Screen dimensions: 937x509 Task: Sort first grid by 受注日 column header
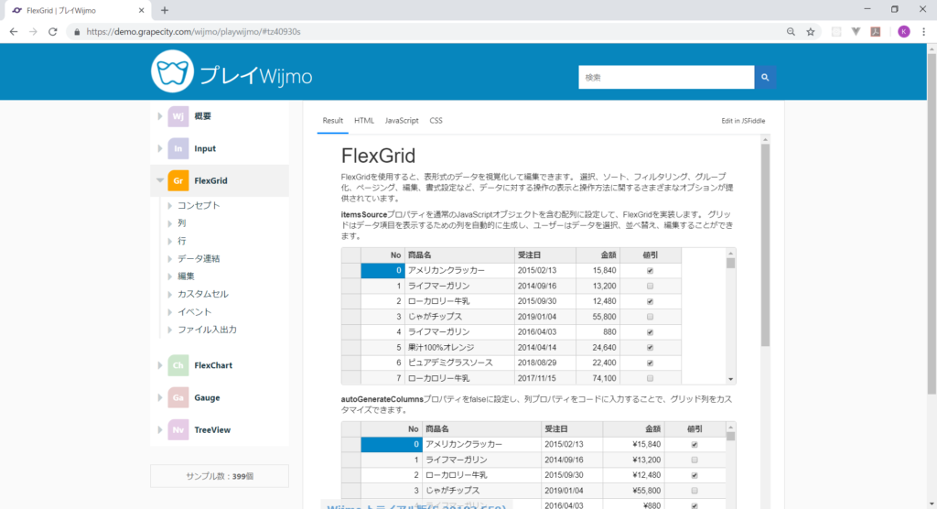[x=545, y=255]
